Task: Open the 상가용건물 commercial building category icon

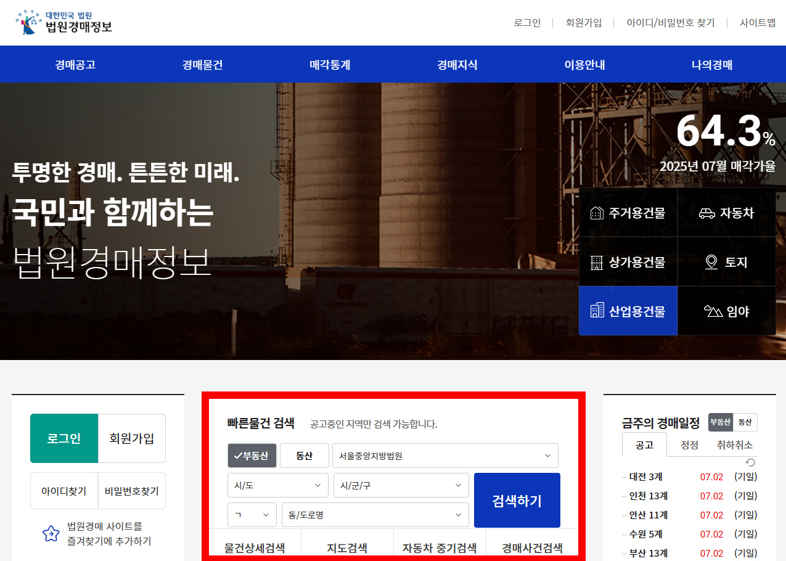Action: pyautogui.click(x=628, y=261)
